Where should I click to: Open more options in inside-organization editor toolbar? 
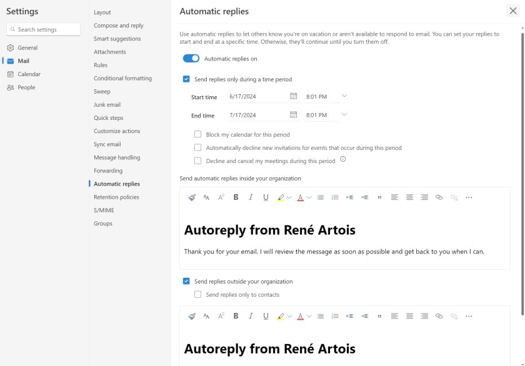pyautogui.click(x=469, y=197)
